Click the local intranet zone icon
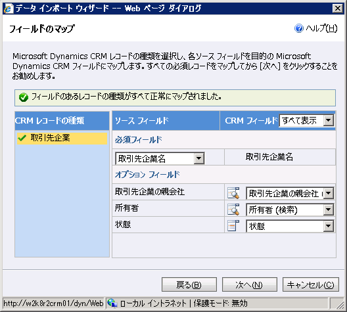 tap(112, 303)
